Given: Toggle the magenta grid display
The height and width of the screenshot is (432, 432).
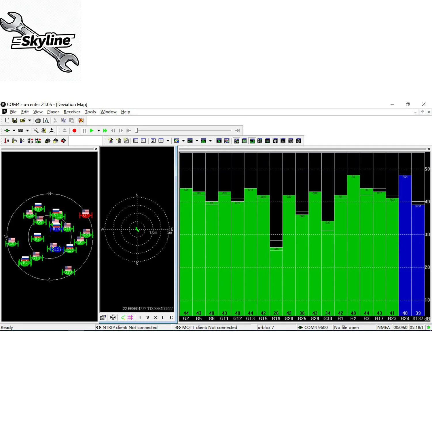Looking at the screenshot, I should [x=130, y=317].
